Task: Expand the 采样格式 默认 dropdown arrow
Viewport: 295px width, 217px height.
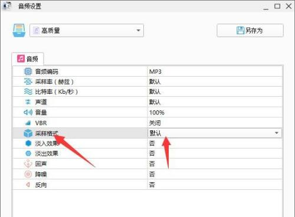Action: pyautogui.click(x=277, y=133)
